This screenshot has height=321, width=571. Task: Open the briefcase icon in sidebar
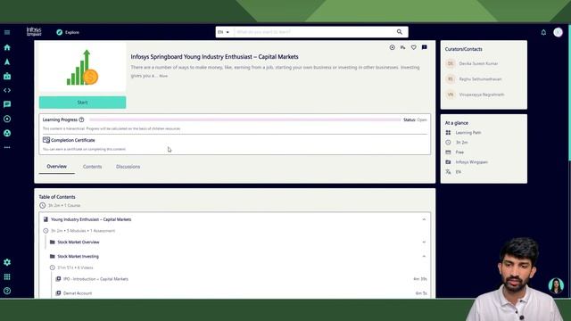(7, 76)
